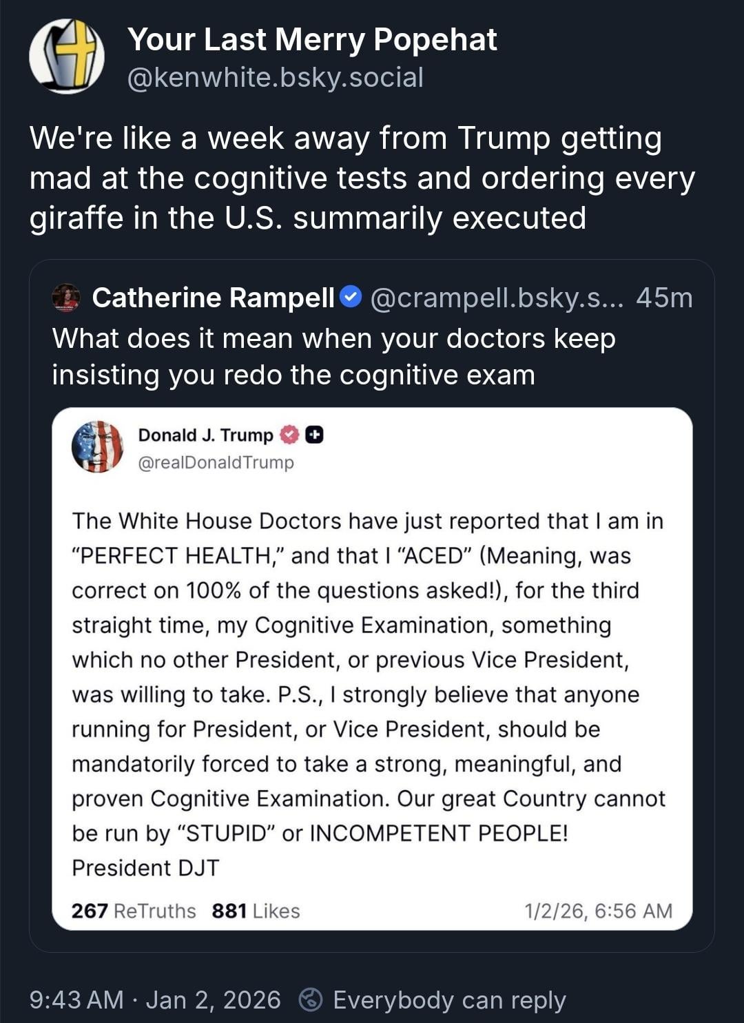744x1023 pixels.
Task: Open the Catherine Rampell author name
Action: 214,298
